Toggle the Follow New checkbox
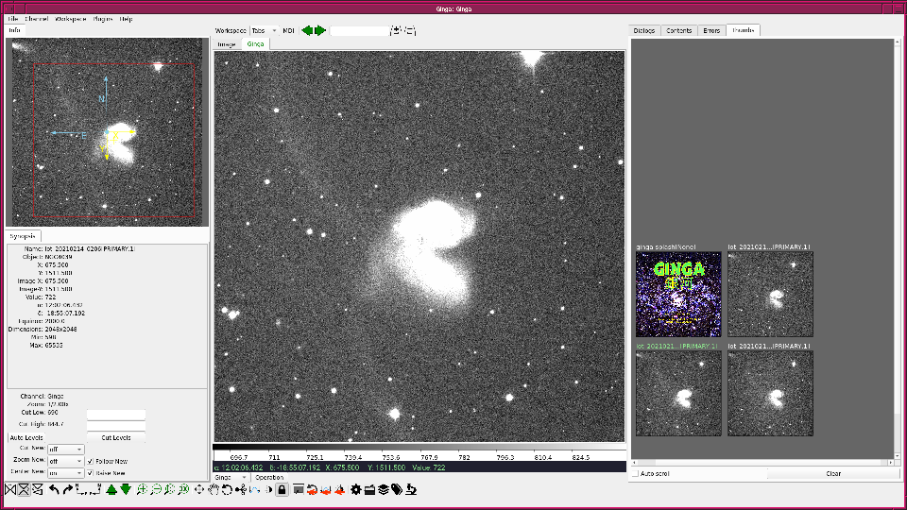 (91, 461)
